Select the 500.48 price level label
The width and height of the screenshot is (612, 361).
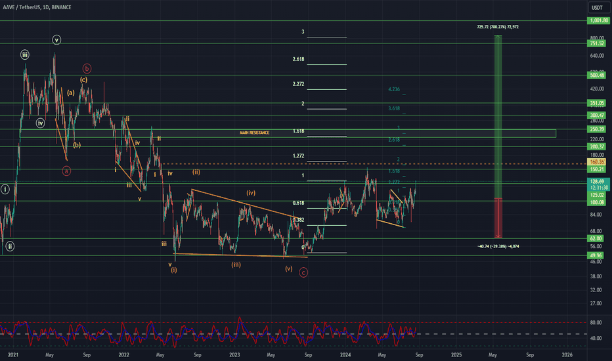pos(597,75)
